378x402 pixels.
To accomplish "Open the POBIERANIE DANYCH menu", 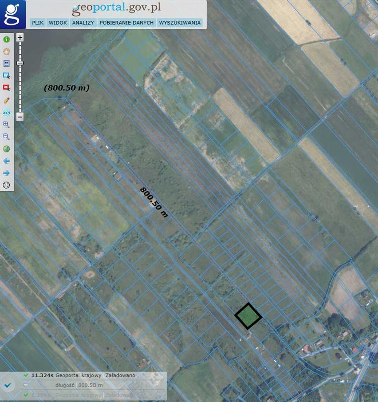I will click(126, 23).
